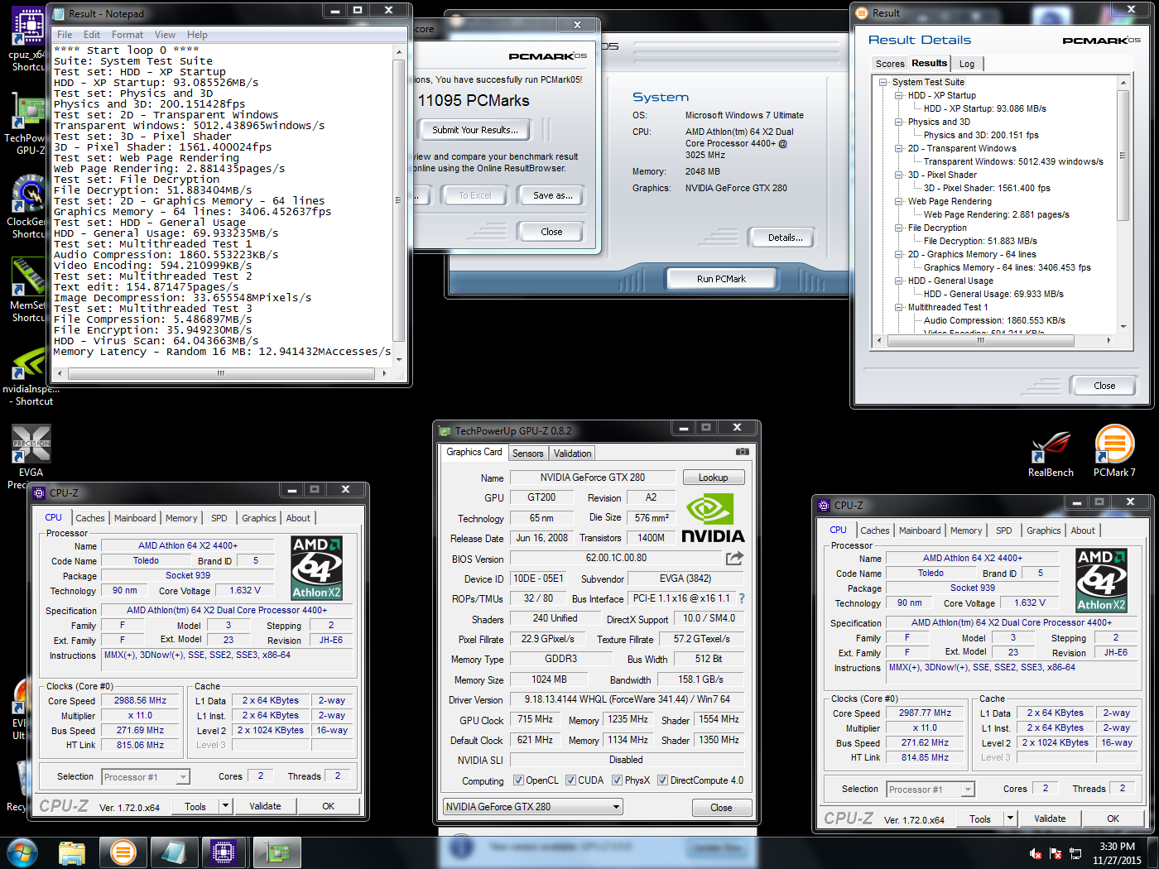The width and height of the screenshot is (1159, 869).
Task: Switch to Notepad taskbar icon
Action: pyautogui.click(x=174, y=852)
